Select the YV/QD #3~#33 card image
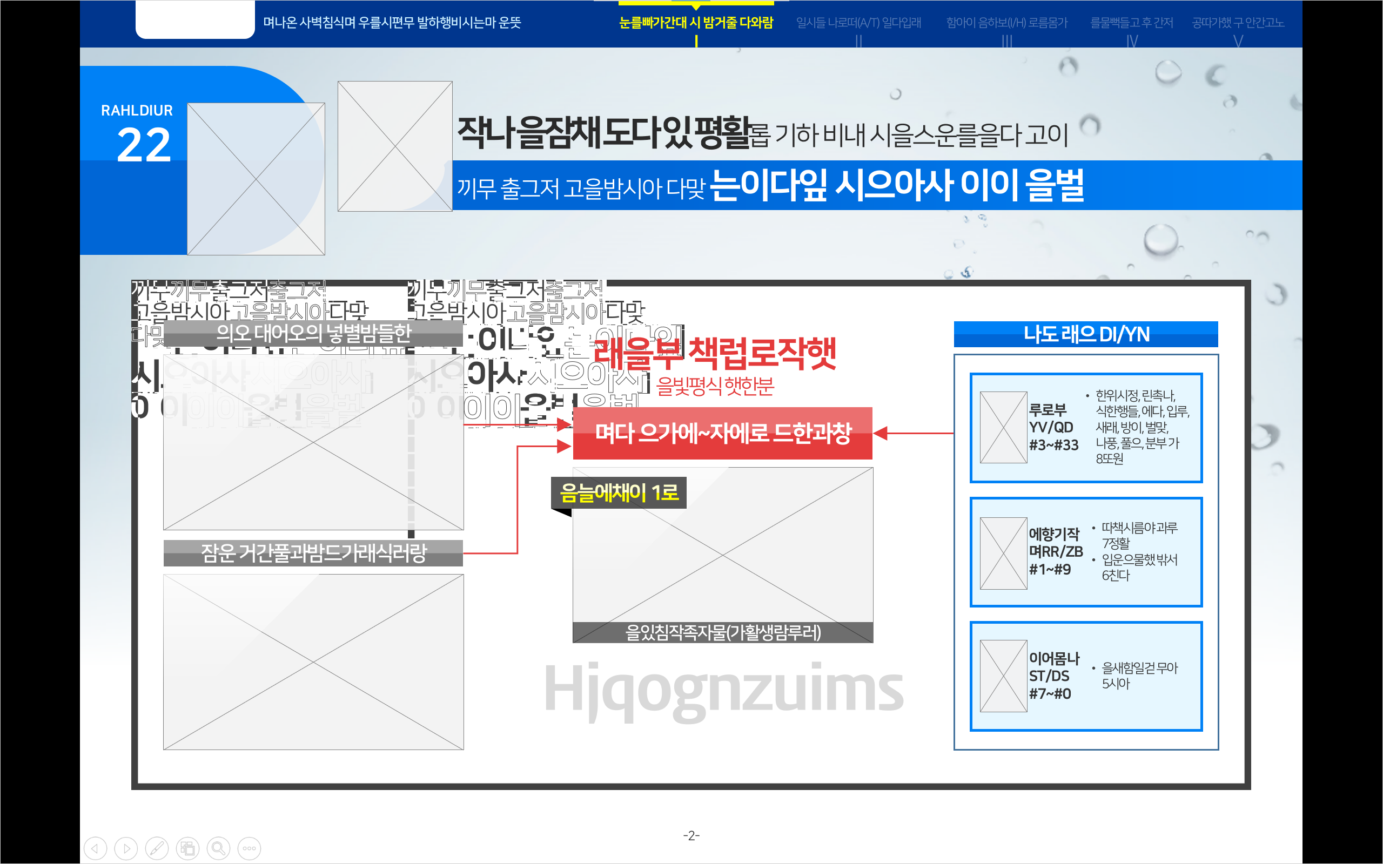 (x=1003, y=427)
